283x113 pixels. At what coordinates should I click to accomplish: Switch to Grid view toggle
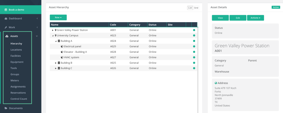[196, 8]
